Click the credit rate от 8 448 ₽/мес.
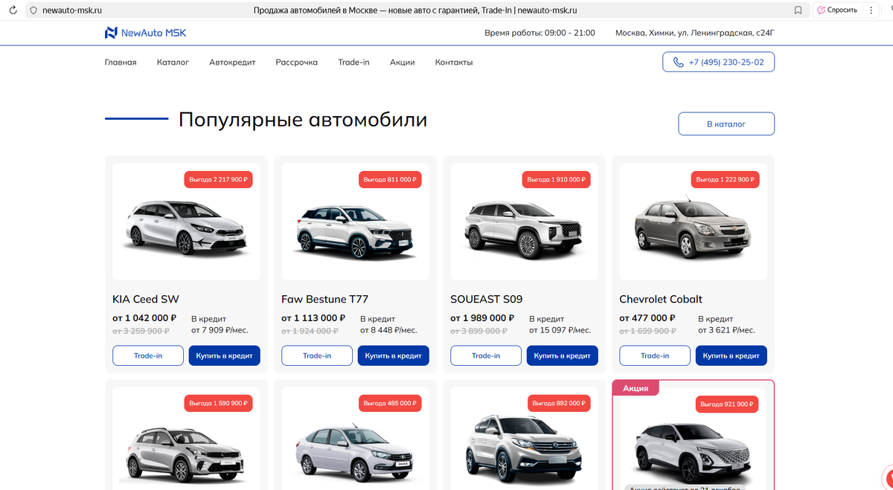Viewport: 893px width, 490px height. pos(388,330)
